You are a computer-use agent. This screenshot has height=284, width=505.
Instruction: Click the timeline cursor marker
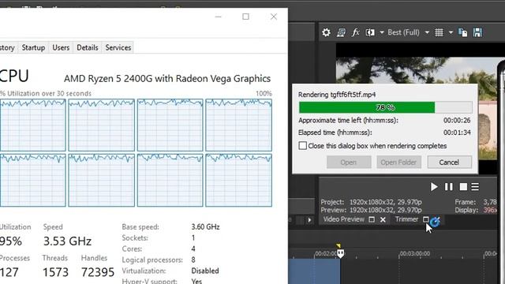click(340, 253)
